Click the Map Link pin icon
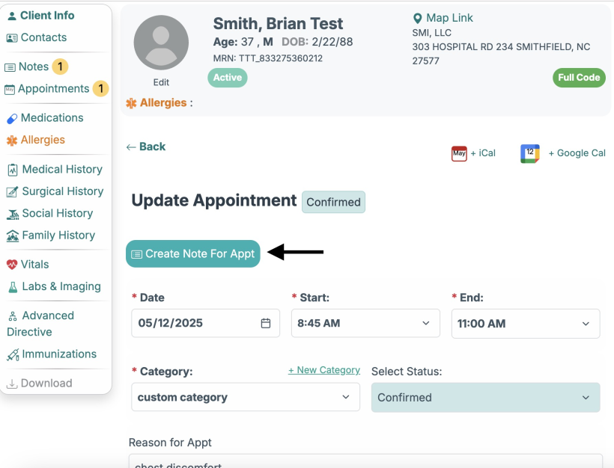The image size is (614, 468). (418, 18)
